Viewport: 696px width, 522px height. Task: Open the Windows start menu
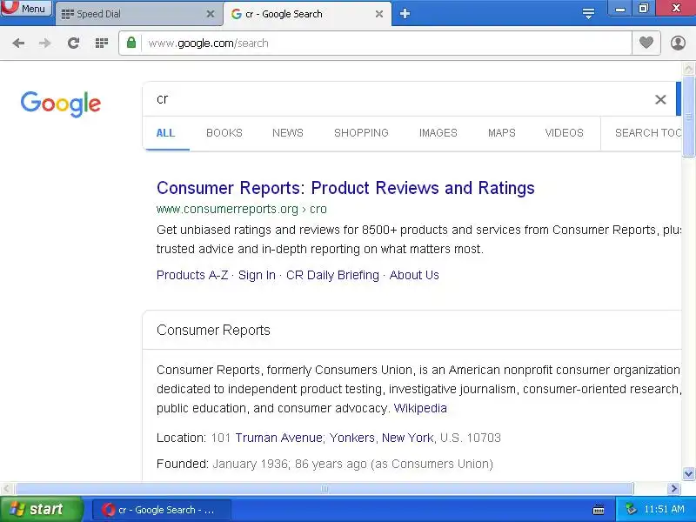click(x=40, y=509)
